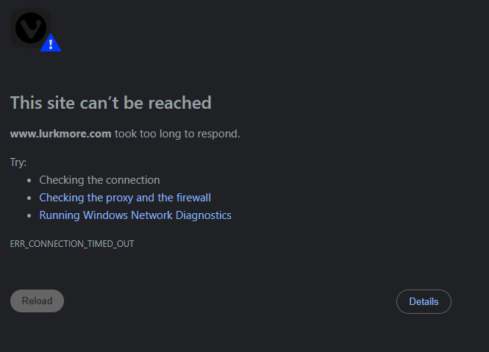Launch 'Running Windows Network Diagnostics' link
Image resolution: width=489 pixels, height=352 pixels.
[135, 215]
